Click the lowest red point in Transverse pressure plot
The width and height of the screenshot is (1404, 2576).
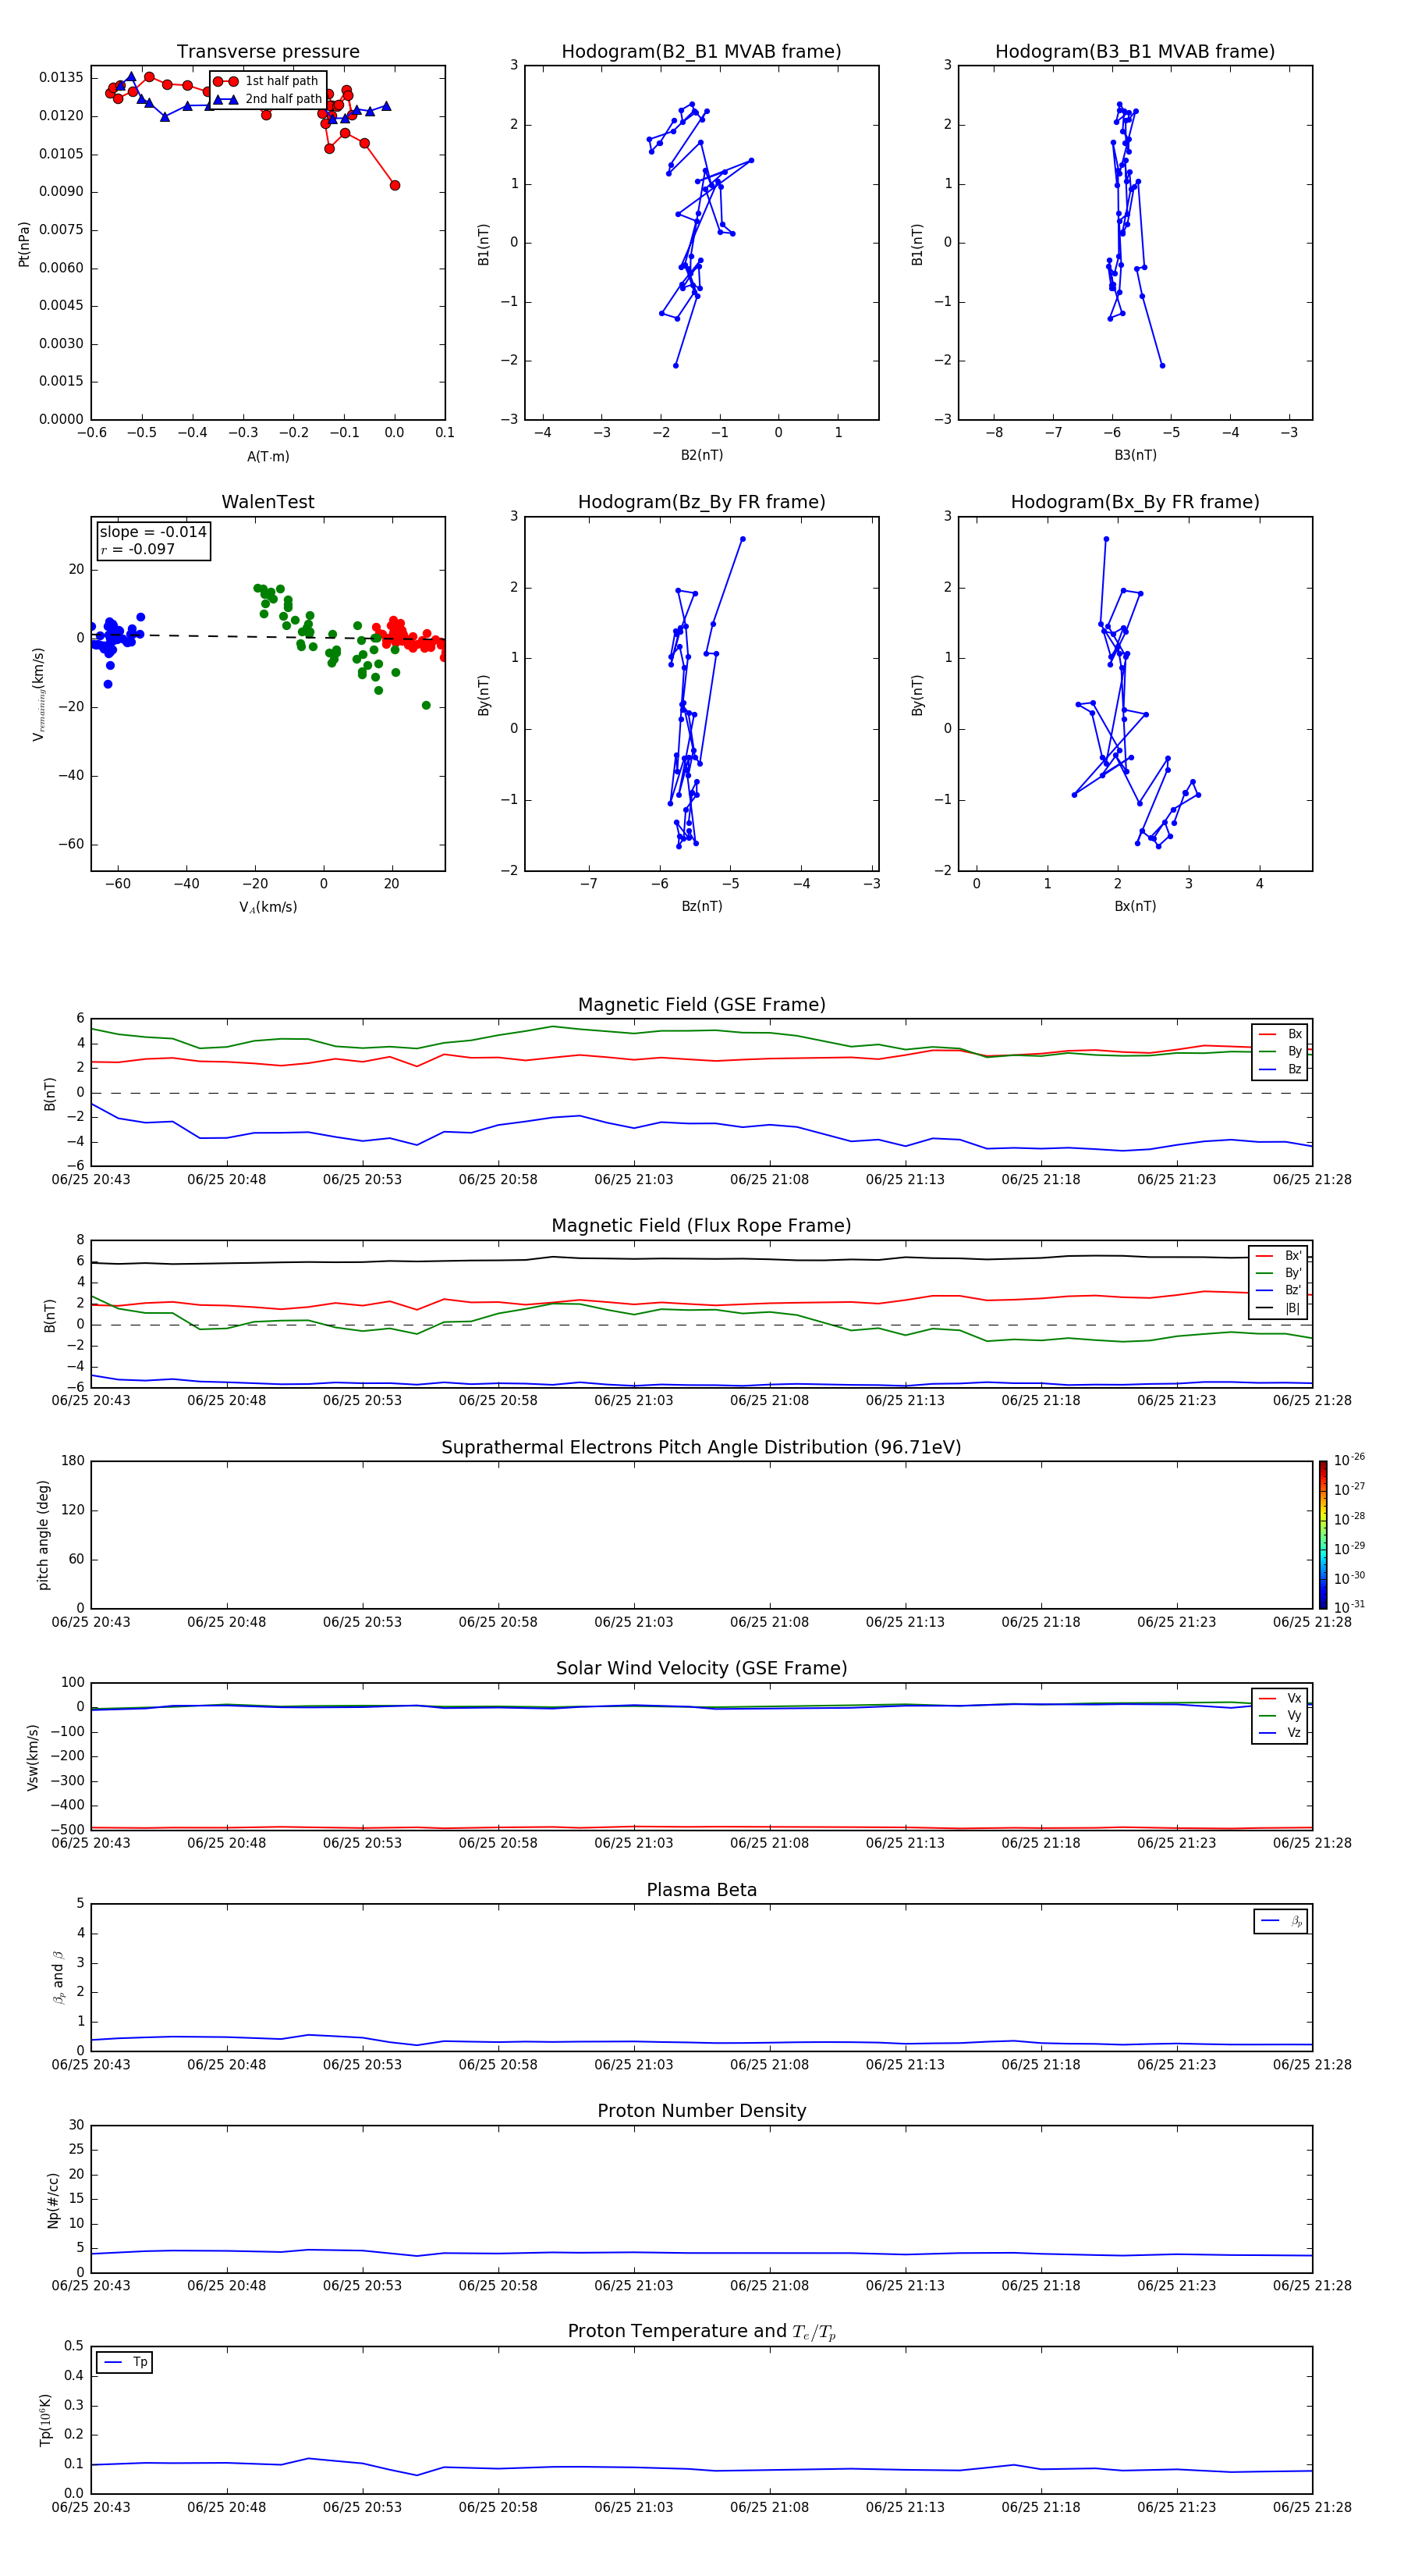pos(395,185)
